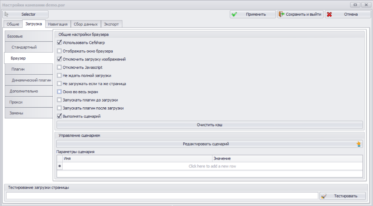Uncheck Использовать Cefsharp
Screen dimensions: 373x206
pos(59,43)
